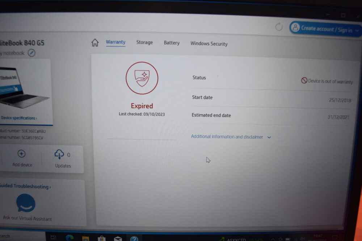
Task: Click the Add device plus icon
Action: (x=21, y=154)
